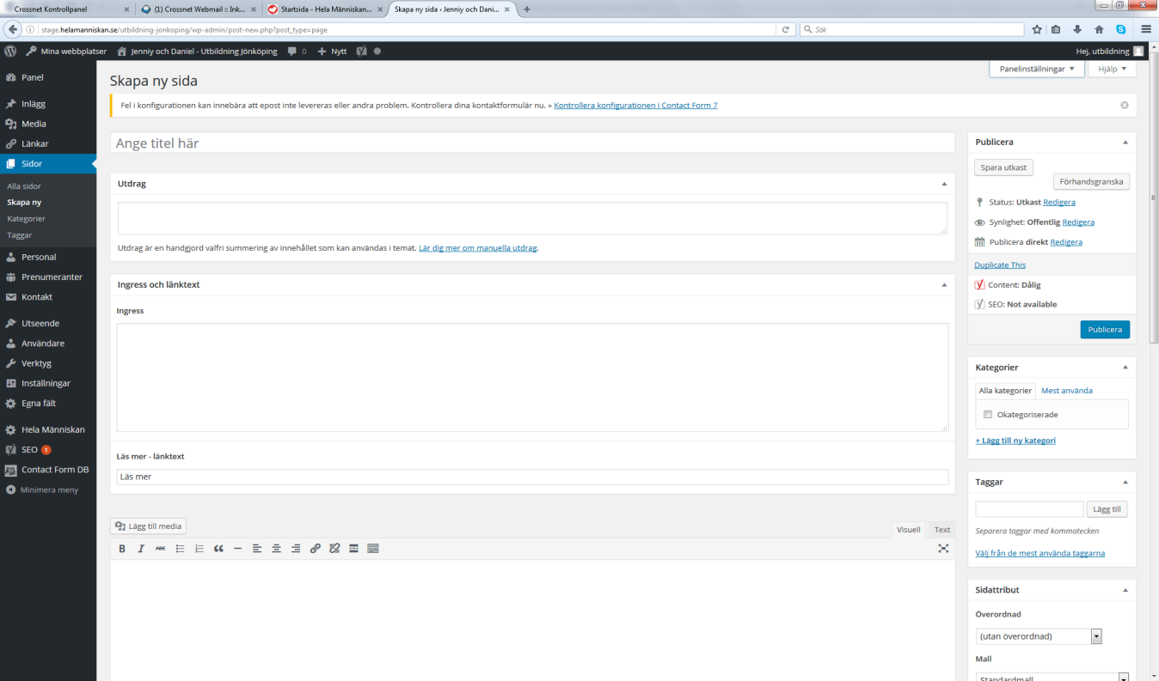Show the bookmarks list icon

pyautogui.click(x=1057, y=29)
